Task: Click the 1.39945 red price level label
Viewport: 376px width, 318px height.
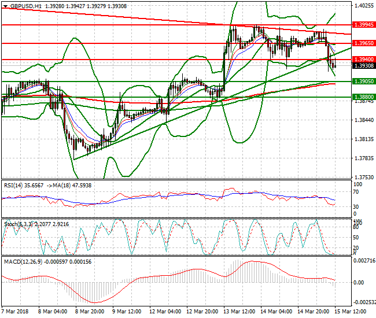Action: coord(364,25)
